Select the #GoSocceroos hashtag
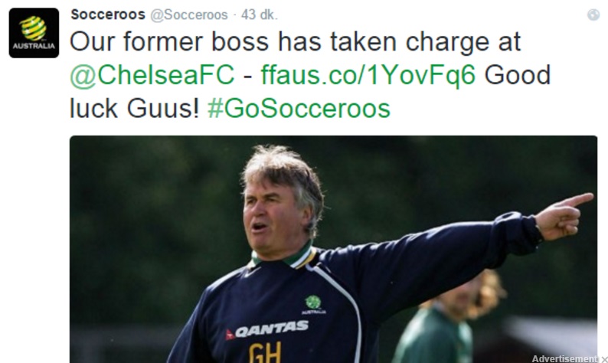The width and height of the screenshot is (608, 363). pyautogui.click(x=298, y=108)
